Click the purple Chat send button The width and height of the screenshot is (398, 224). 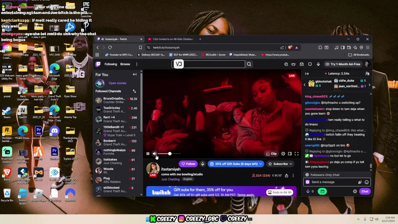365,191
